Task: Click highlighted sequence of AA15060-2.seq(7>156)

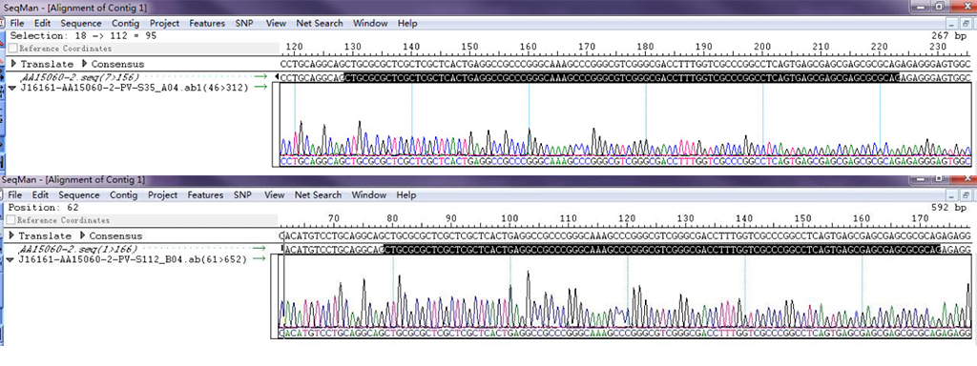Action: tap(622, 77)
